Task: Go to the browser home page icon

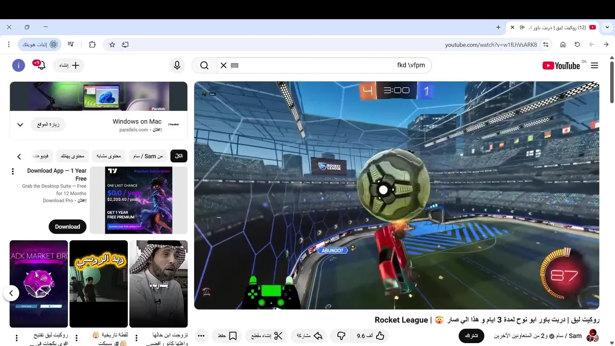Action: 563,45
